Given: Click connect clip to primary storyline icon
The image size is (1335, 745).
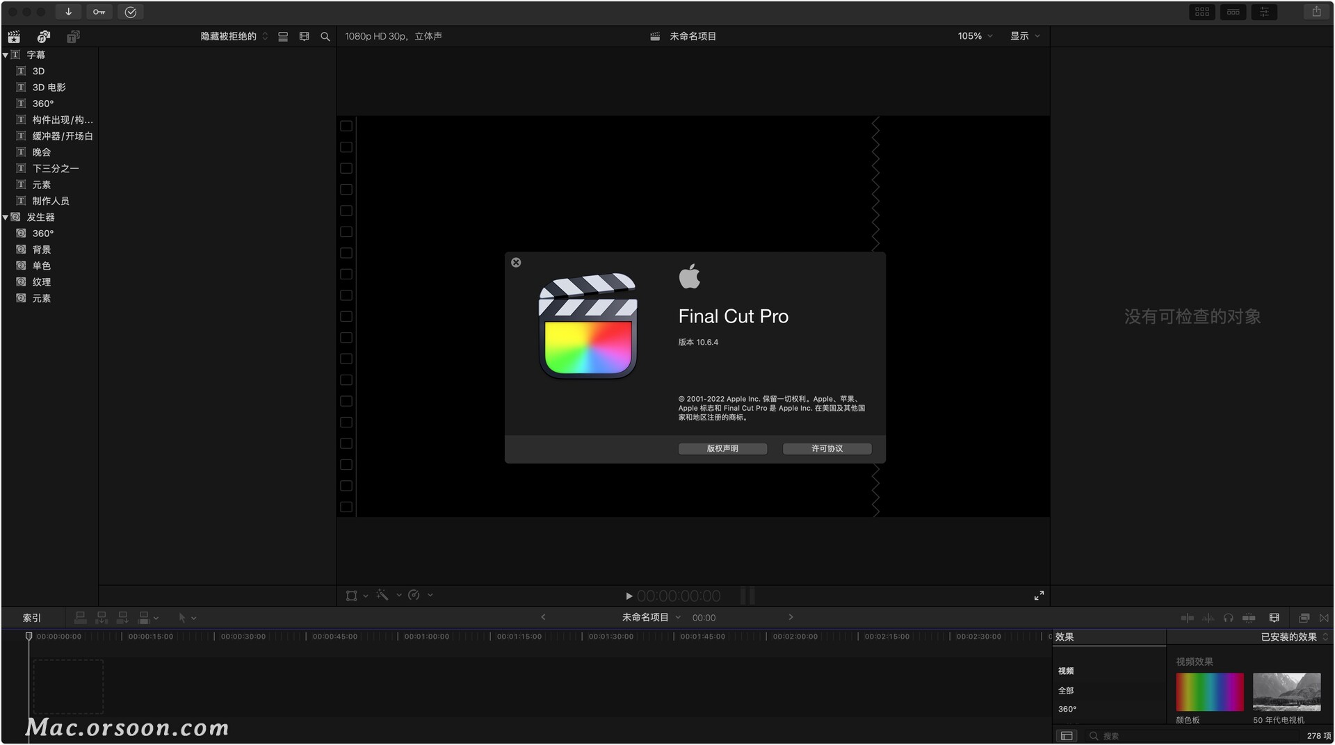Looking at the screenshot, I should pyautogui.click(x=81, y=617).
